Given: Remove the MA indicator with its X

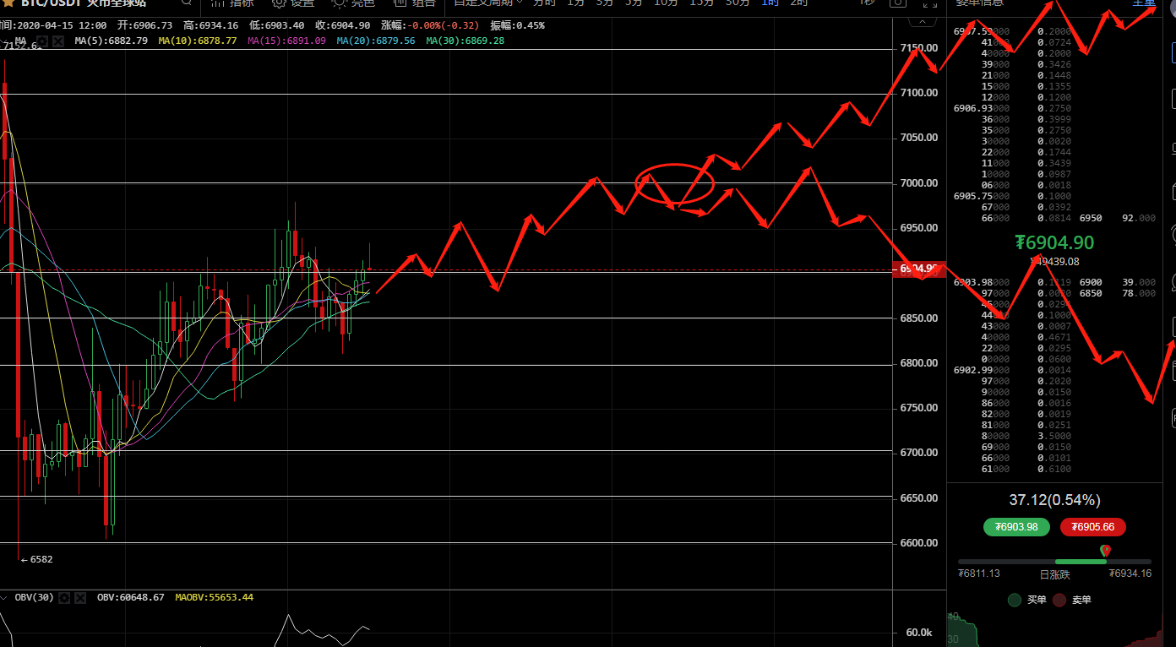Looking at the screenshot, I should pos(57,41).
